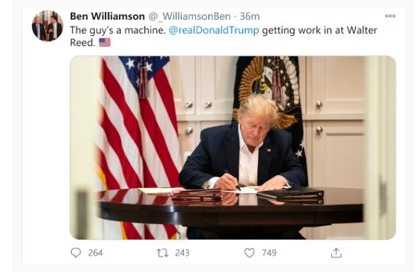Viewport: 417px width, 272px height.
Task: Click Ben Williamson's profile avatar
Action: tap(47, 26)
